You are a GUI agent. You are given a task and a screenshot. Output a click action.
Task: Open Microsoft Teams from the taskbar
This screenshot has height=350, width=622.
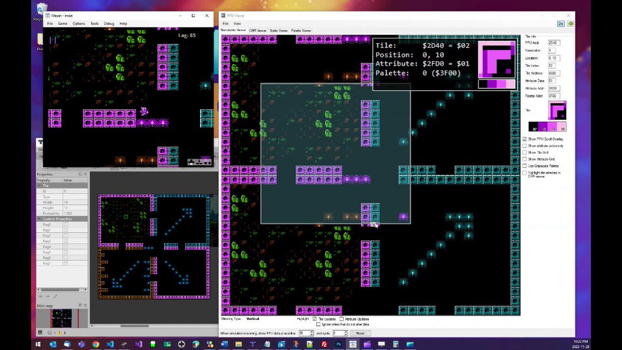coord(81,344)
